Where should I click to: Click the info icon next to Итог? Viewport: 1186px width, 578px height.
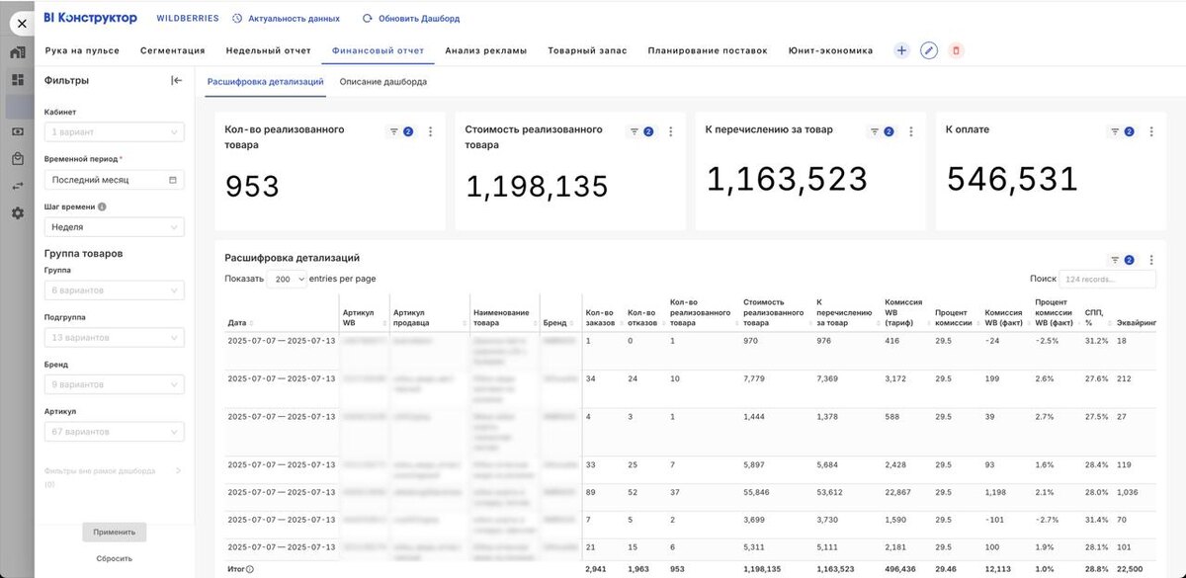coord(249,569)
